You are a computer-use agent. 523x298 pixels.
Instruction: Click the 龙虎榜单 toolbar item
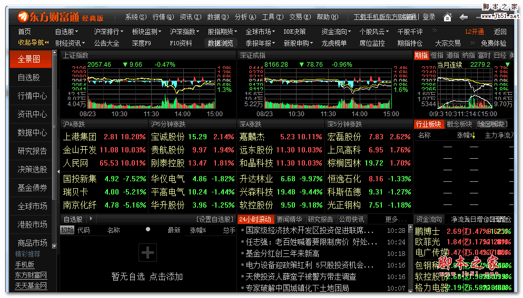[x=334, y=43]
